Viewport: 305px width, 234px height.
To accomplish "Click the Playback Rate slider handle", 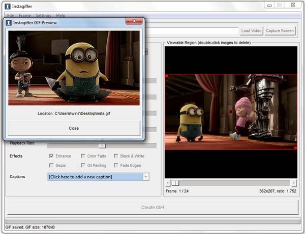I will (102, 146).
